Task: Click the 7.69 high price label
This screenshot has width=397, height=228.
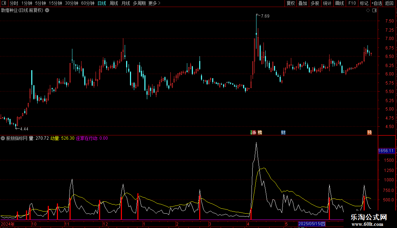Action: click(265, 16)
